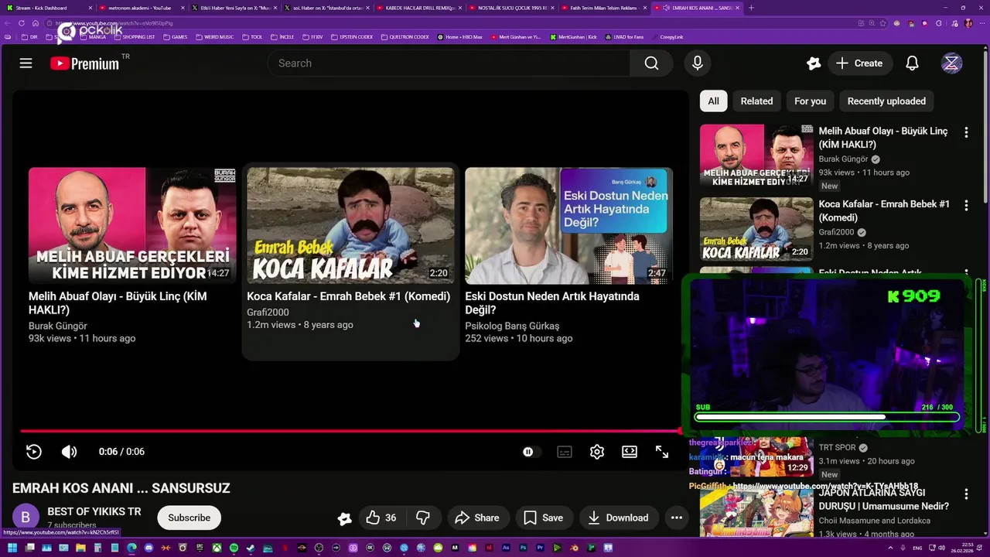Select the All filter chip
This screenshot has height=557, width=990.
pyautogui.click(x=713, y=101)
